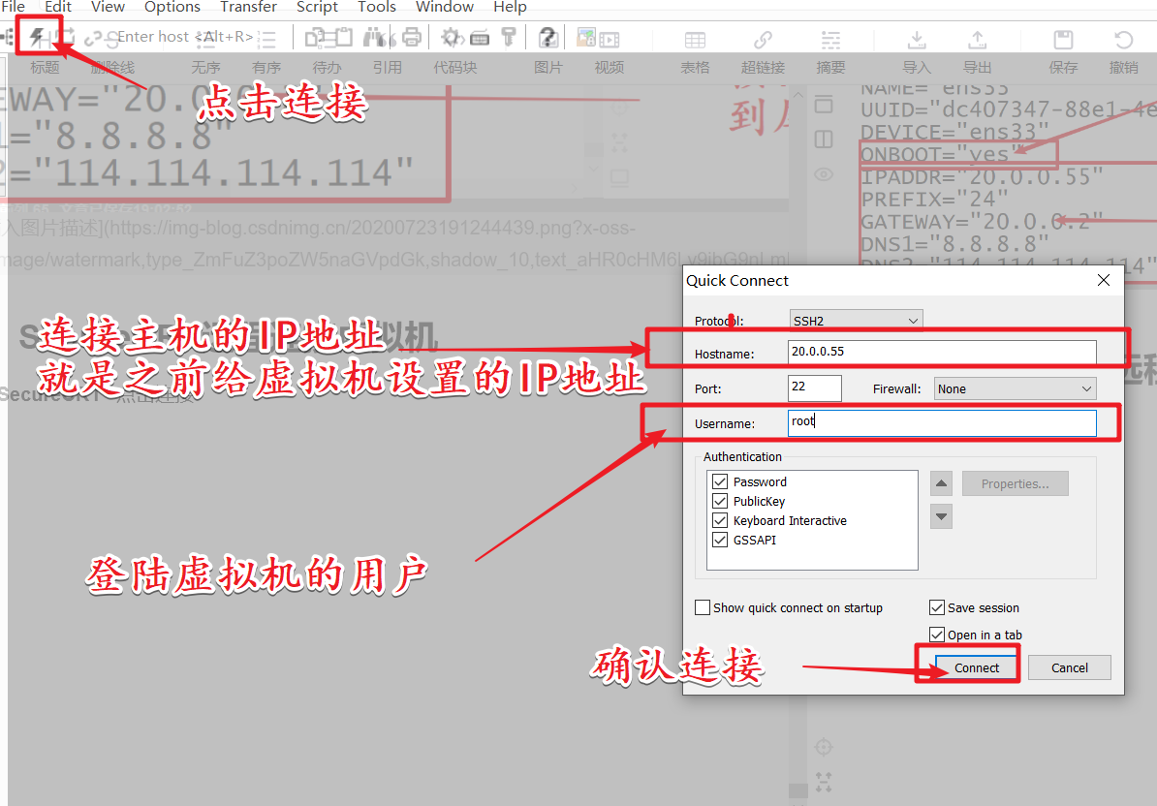The width and height of the screenshot is (1157, 806).
Task: Click the Port field showing 22
Action: click(x=815, y=387)
